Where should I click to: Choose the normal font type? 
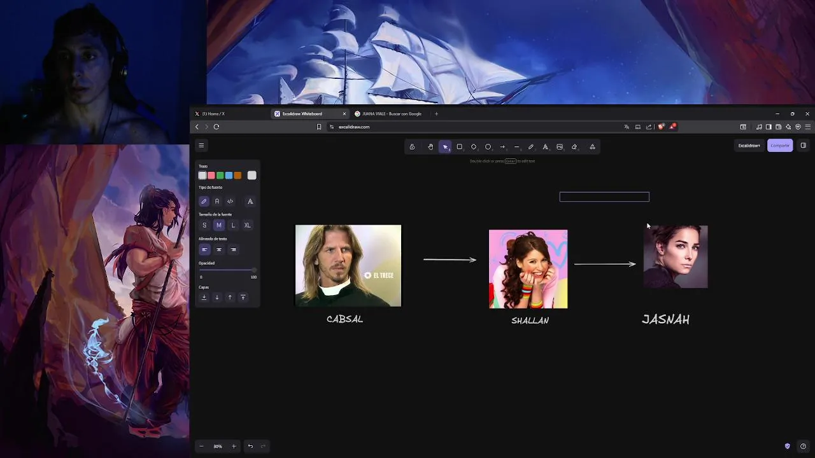[217, 202]
